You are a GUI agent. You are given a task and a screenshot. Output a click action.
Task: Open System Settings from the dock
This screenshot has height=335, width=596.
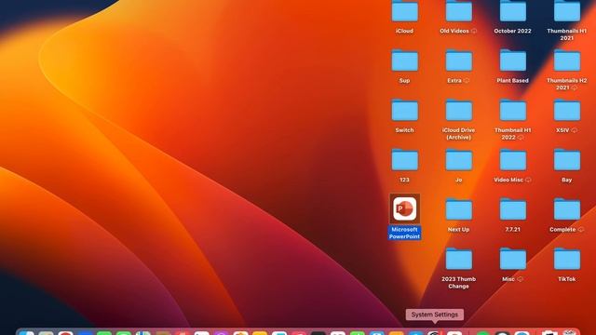[435, 333]
